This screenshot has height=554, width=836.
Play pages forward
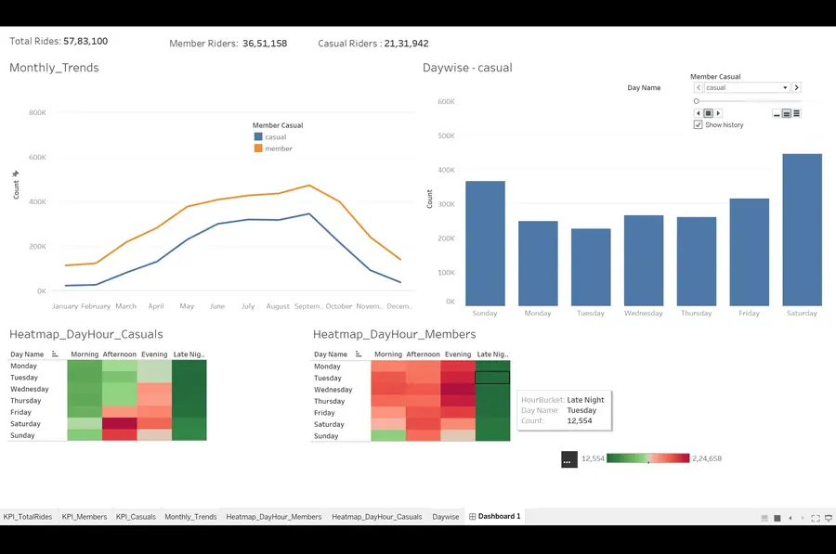click(718, 113)
